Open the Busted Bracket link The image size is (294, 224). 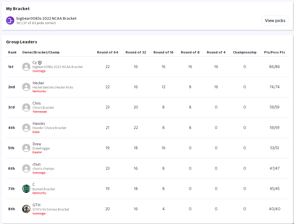pos(44,189)
